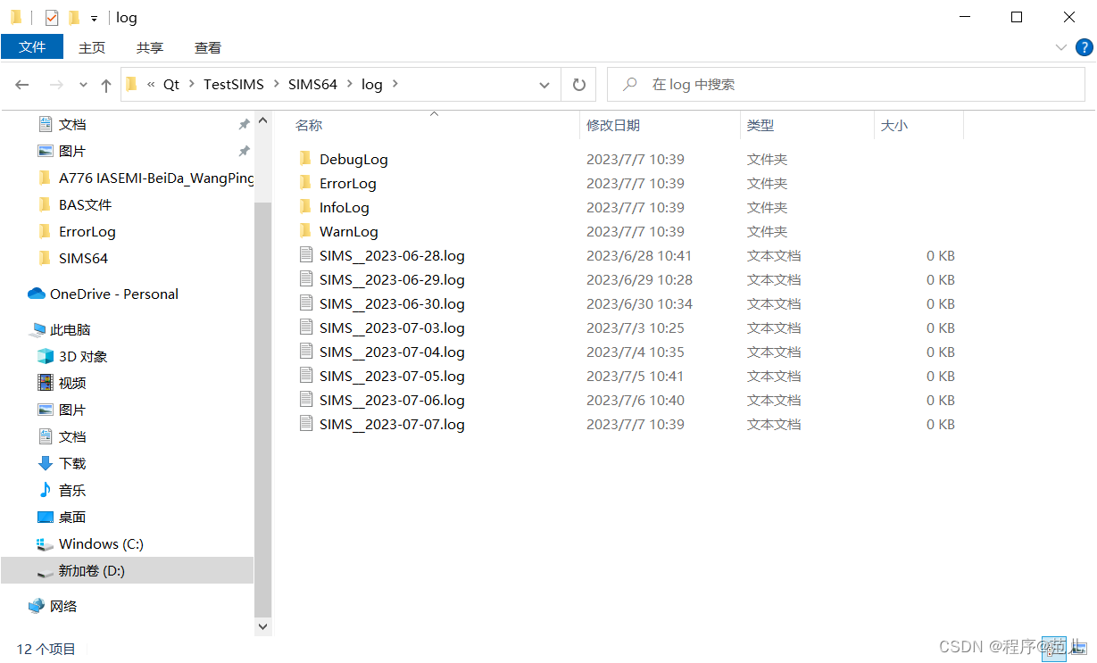Open the 文件 menu
The height and width of the screenshot is (663, 1097).
32,46
